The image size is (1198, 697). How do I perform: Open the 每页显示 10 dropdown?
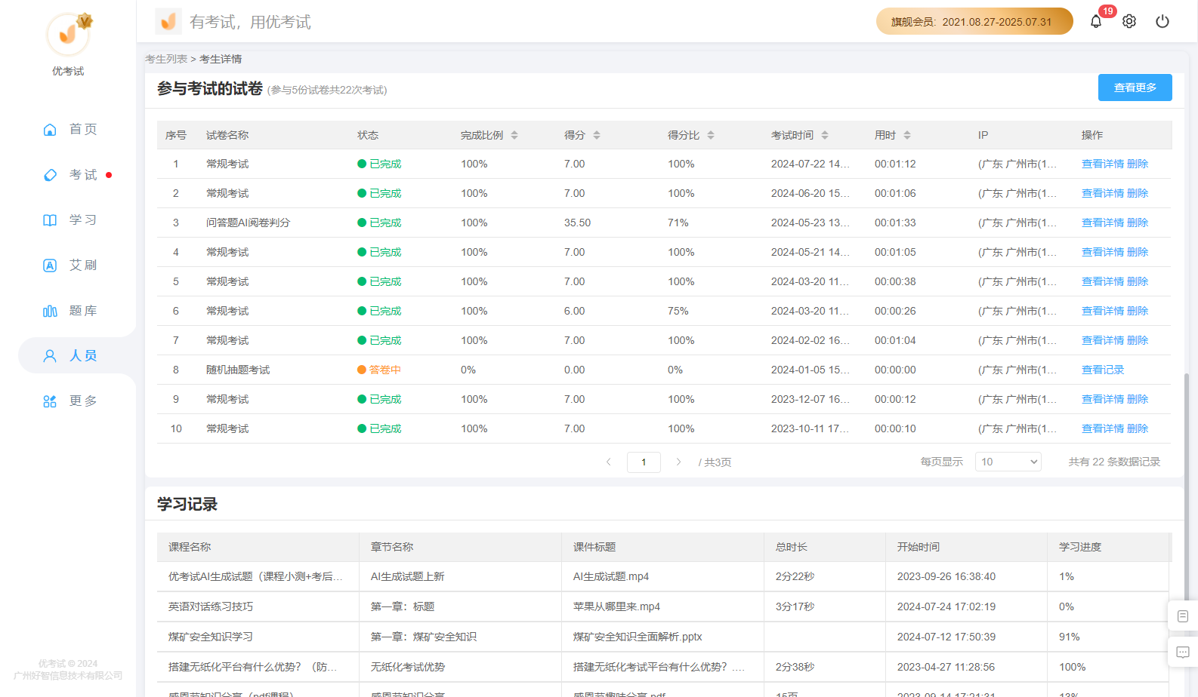(1008, 462)
